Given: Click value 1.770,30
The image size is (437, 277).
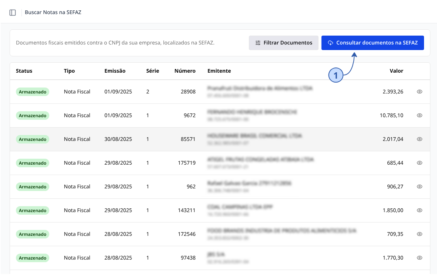Looking at the screenshot, I should pyautogui.click(x=393, y=258).
